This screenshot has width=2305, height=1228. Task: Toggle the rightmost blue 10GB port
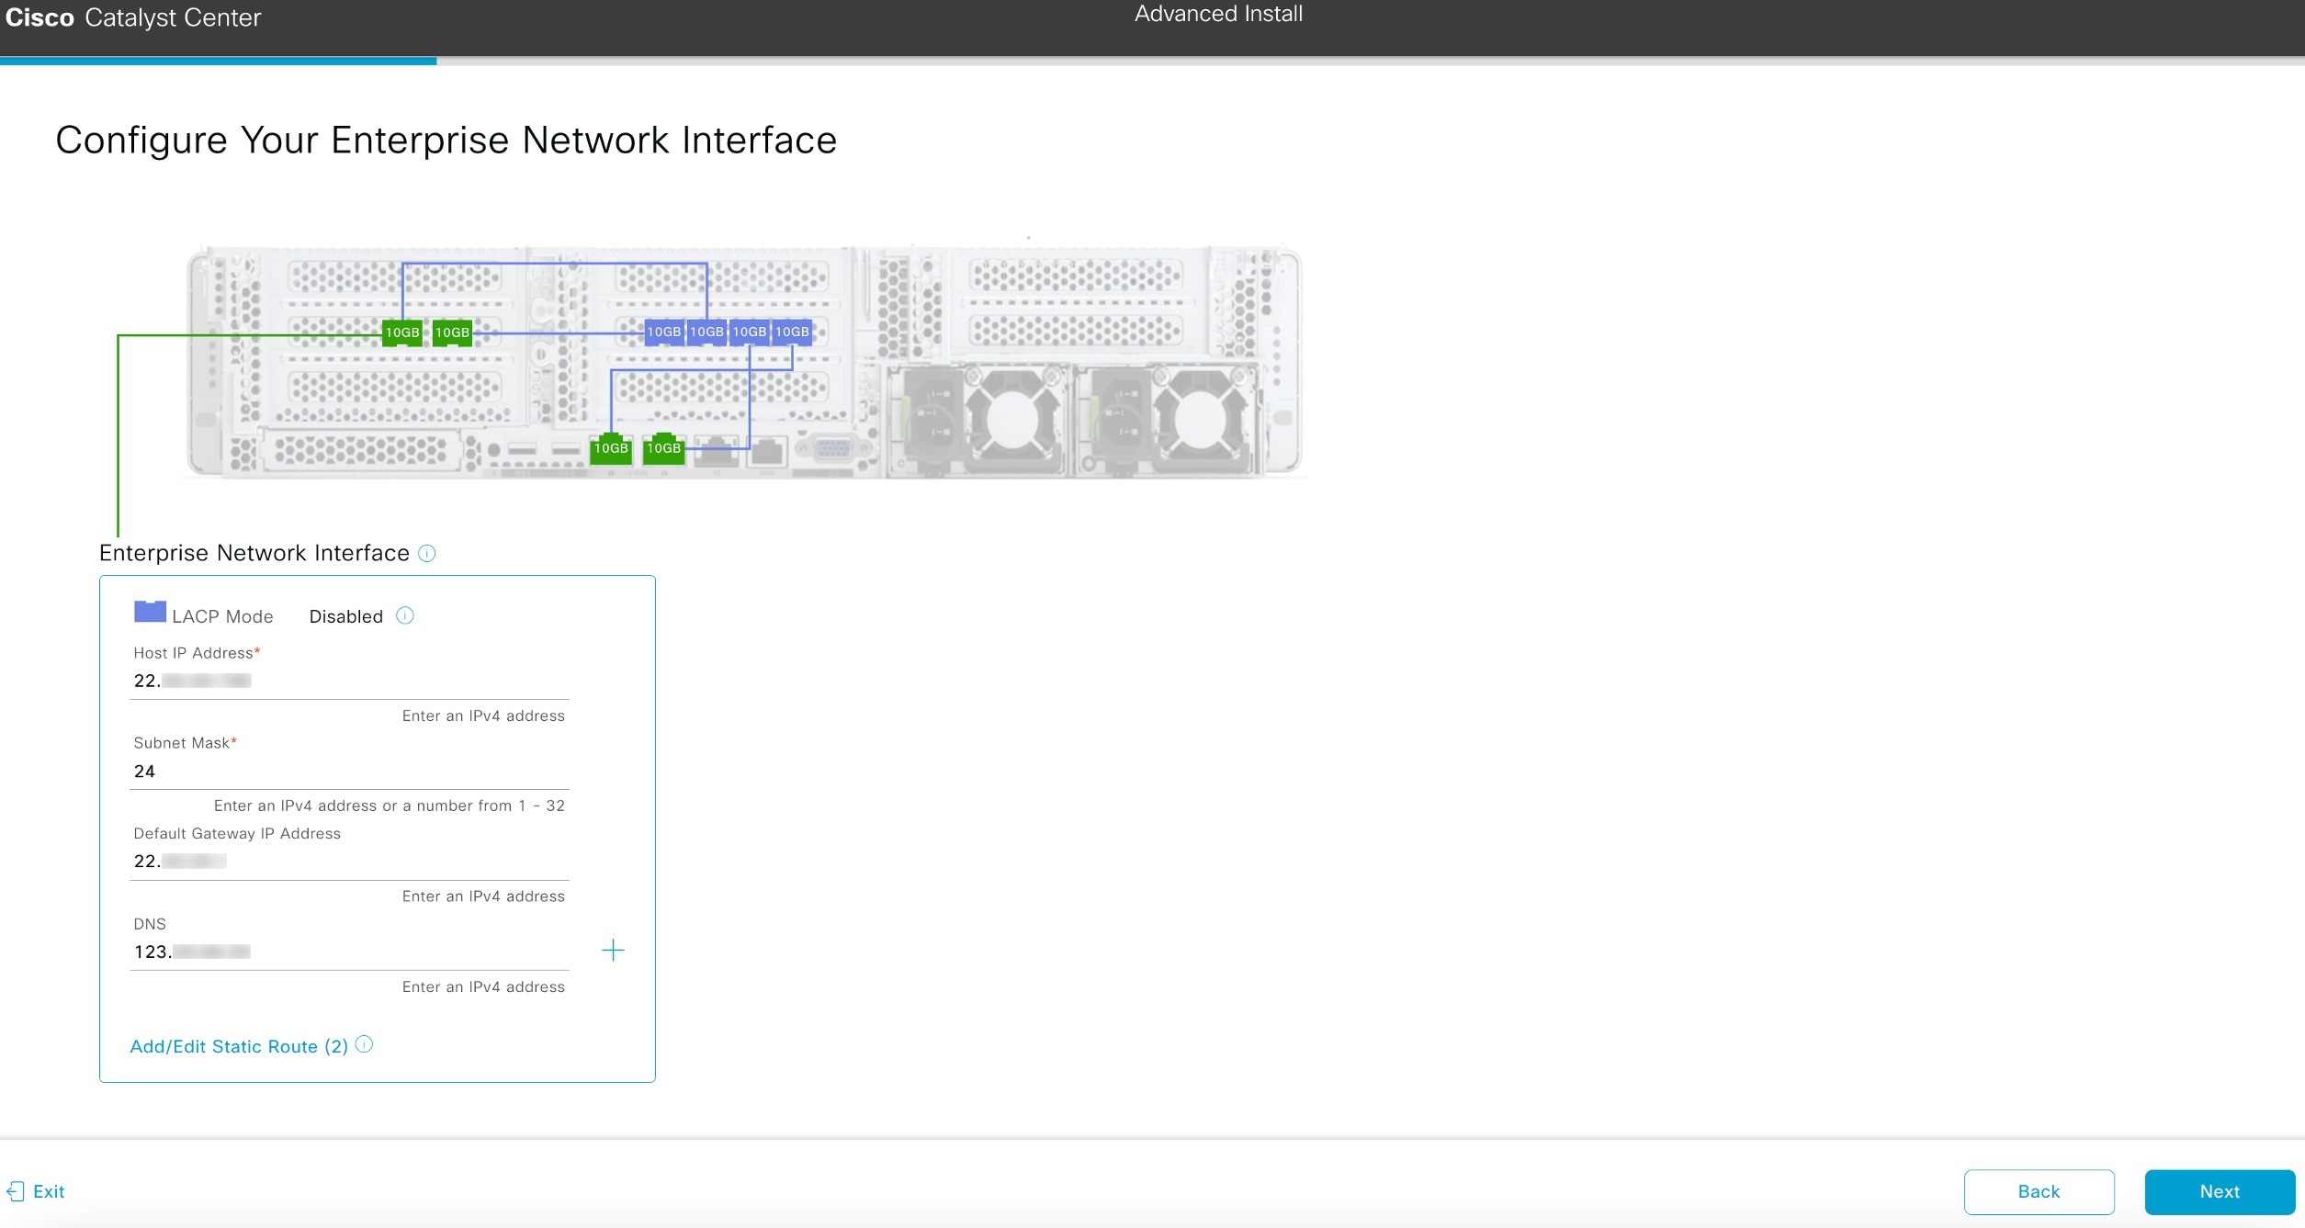(x=791, y=332)
